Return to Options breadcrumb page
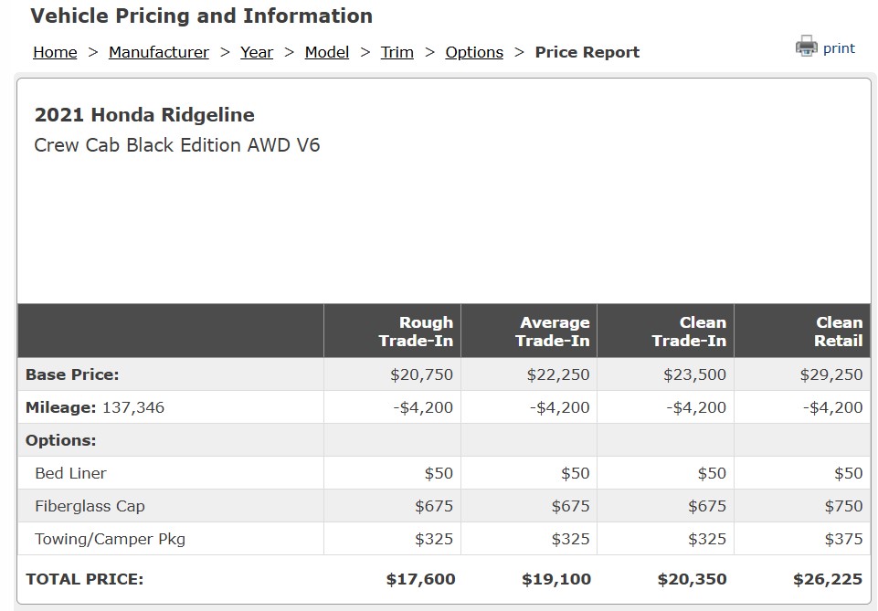The width and height of the screenshot is (878, 611). pyautogui.click(x=474, y=52)
